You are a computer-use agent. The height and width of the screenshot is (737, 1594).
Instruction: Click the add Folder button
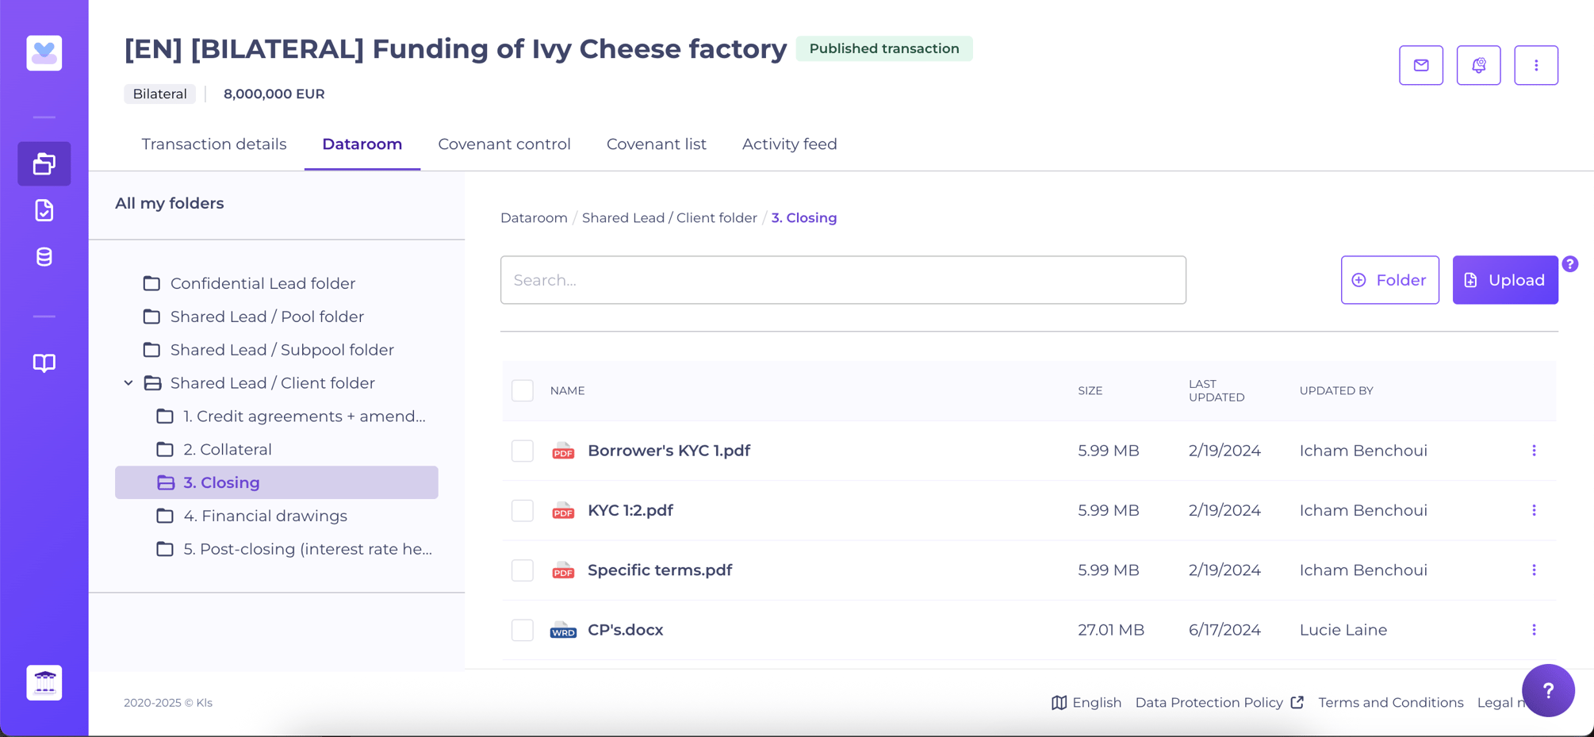pyautogui.click(x=1390, y=280)
